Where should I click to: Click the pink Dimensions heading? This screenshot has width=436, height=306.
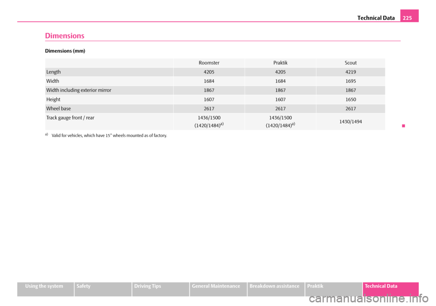(64, 35)
